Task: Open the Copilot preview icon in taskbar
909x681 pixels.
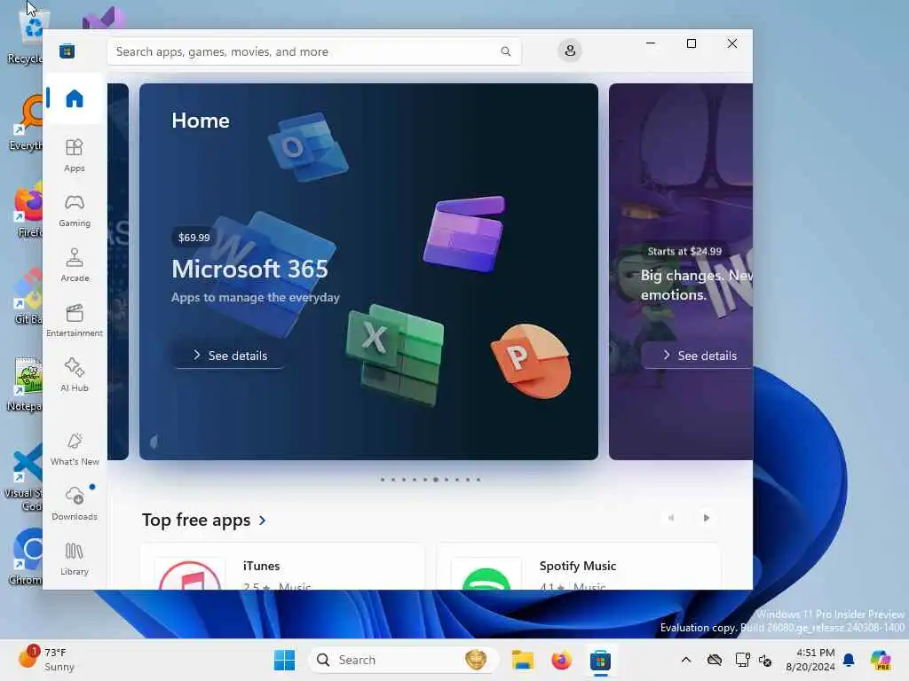Action: (881, 660)
